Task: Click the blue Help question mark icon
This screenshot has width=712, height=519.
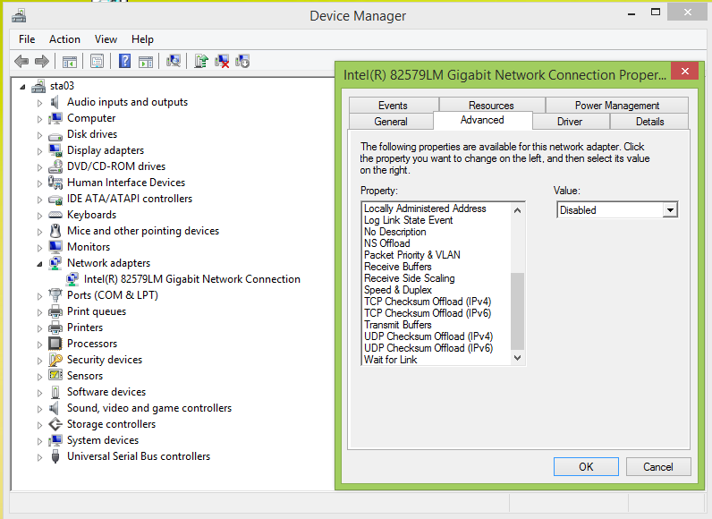Action: click(124, 61)
